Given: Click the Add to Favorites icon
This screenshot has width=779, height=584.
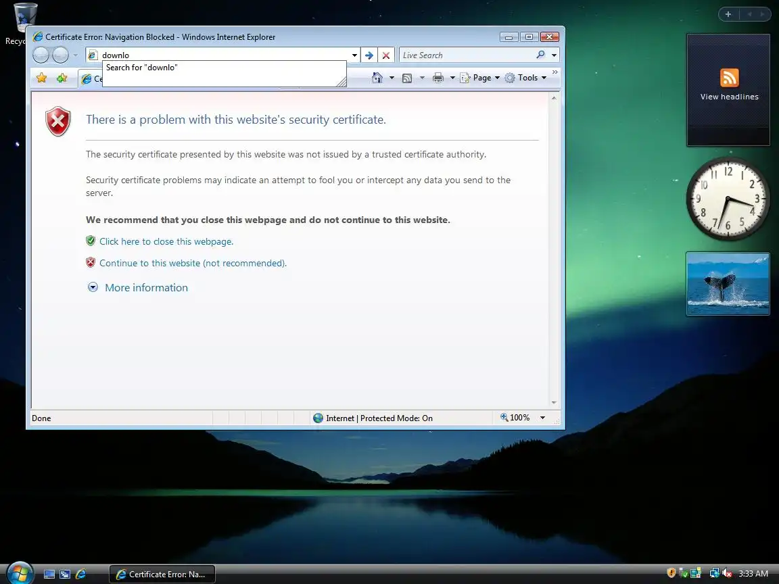Looking at the screenshot, I should coord(62,78).
